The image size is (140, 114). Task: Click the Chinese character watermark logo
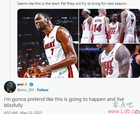[x=123, y=105]
